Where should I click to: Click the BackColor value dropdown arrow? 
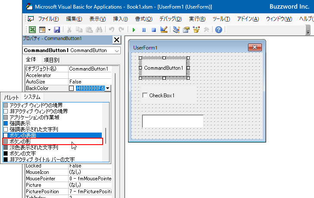108,88
